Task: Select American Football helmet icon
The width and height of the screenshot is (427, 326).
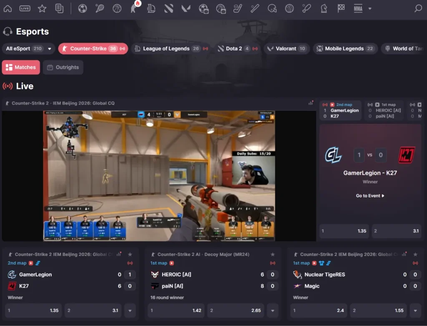Action: 272,8
